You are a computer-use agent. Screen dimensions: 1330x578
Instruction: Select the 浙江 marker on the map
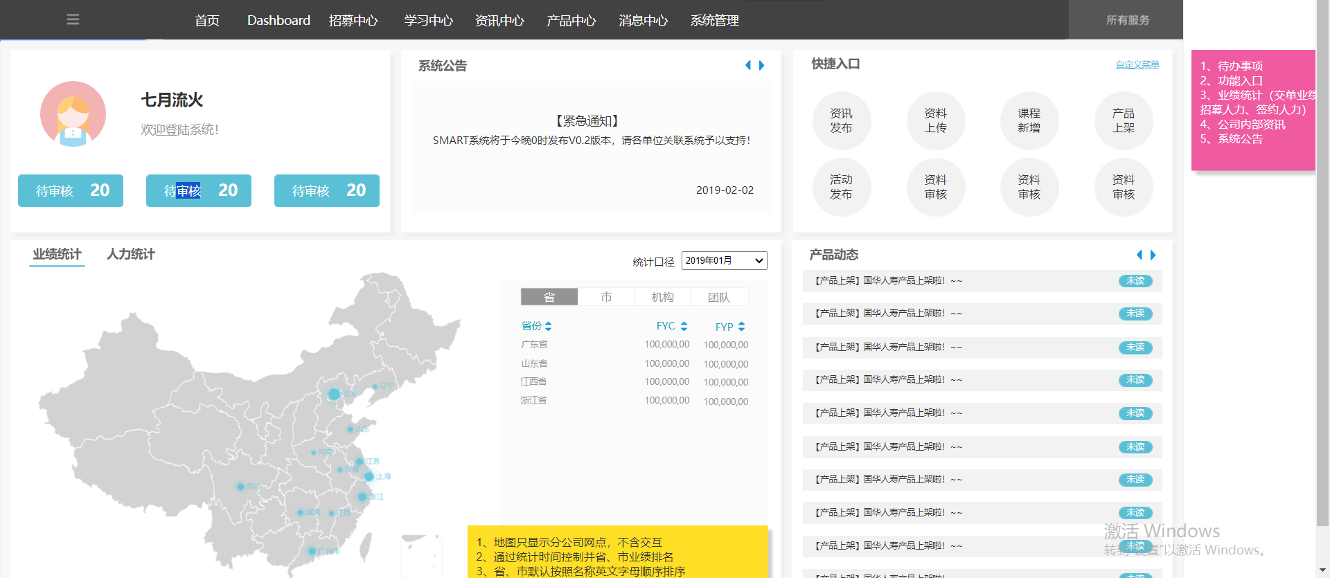[362, 497]
